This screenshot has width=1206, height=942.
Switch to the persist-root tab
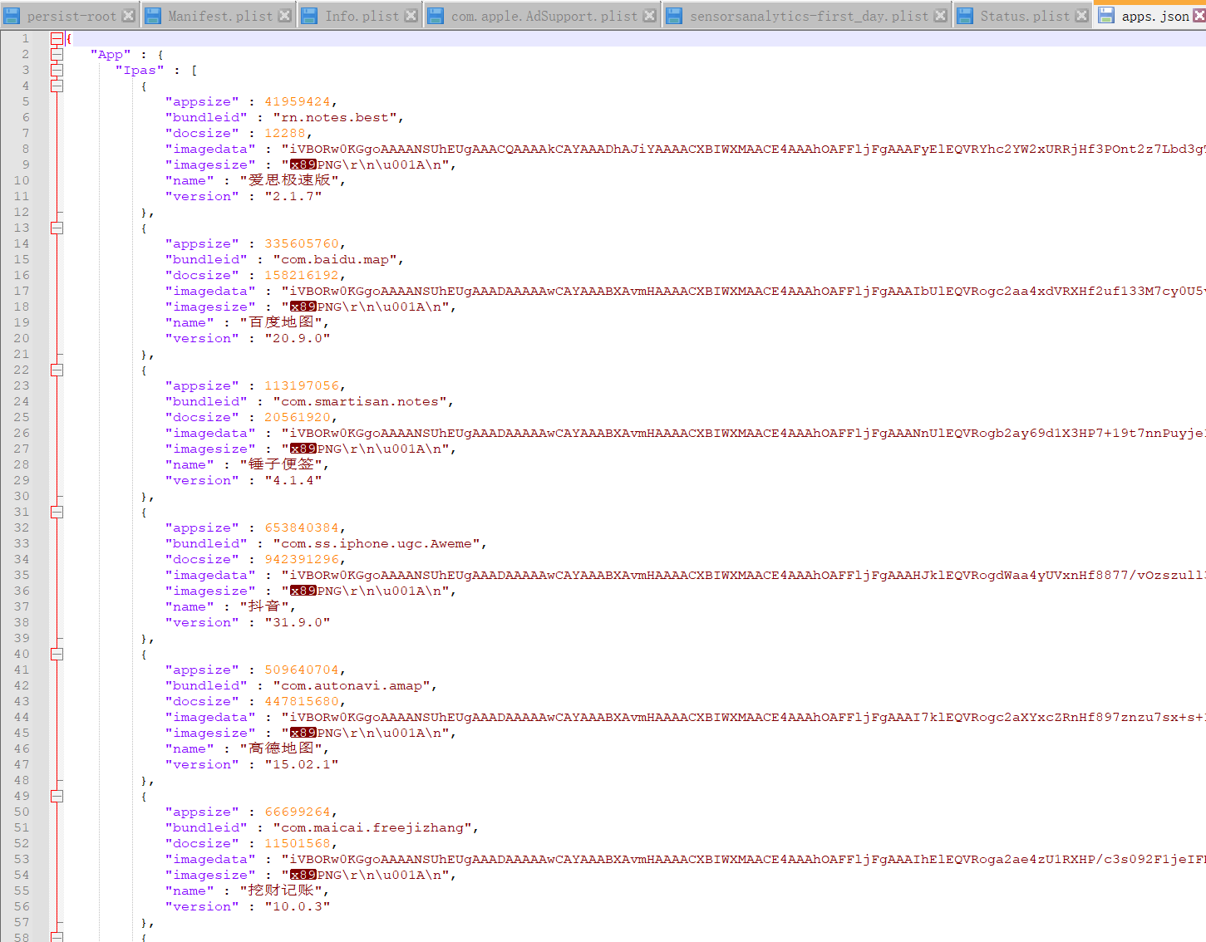click(71, 16)
